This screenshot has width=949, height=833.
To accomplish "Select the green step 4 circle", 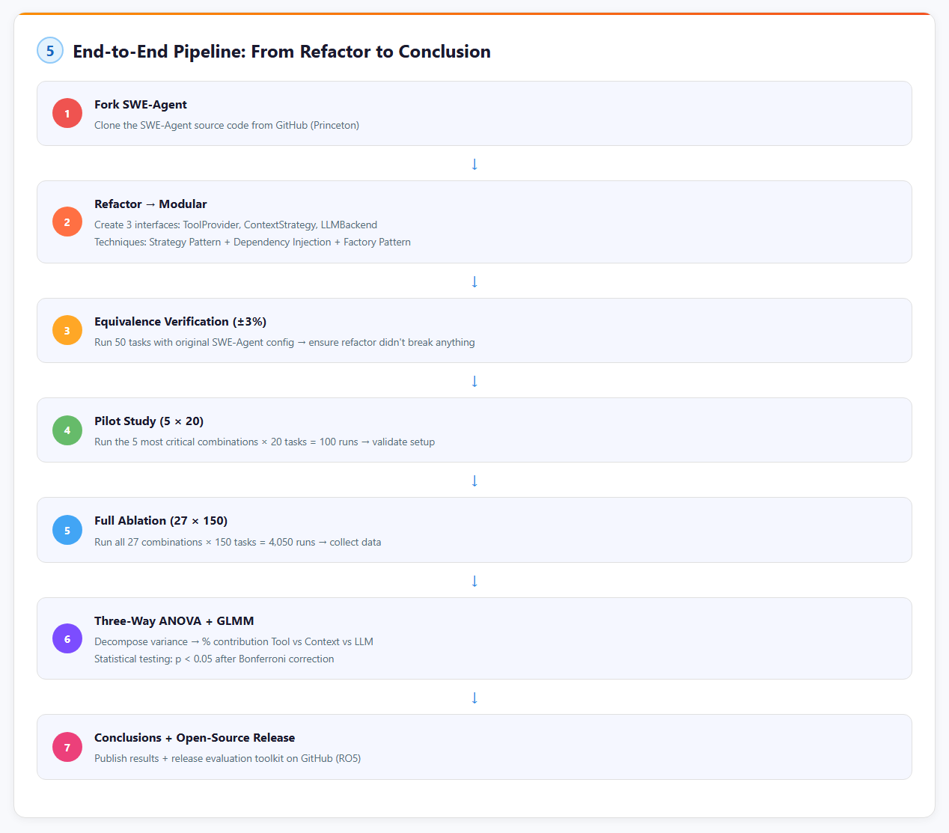I will pyautogui.click(x=67, y=430).
